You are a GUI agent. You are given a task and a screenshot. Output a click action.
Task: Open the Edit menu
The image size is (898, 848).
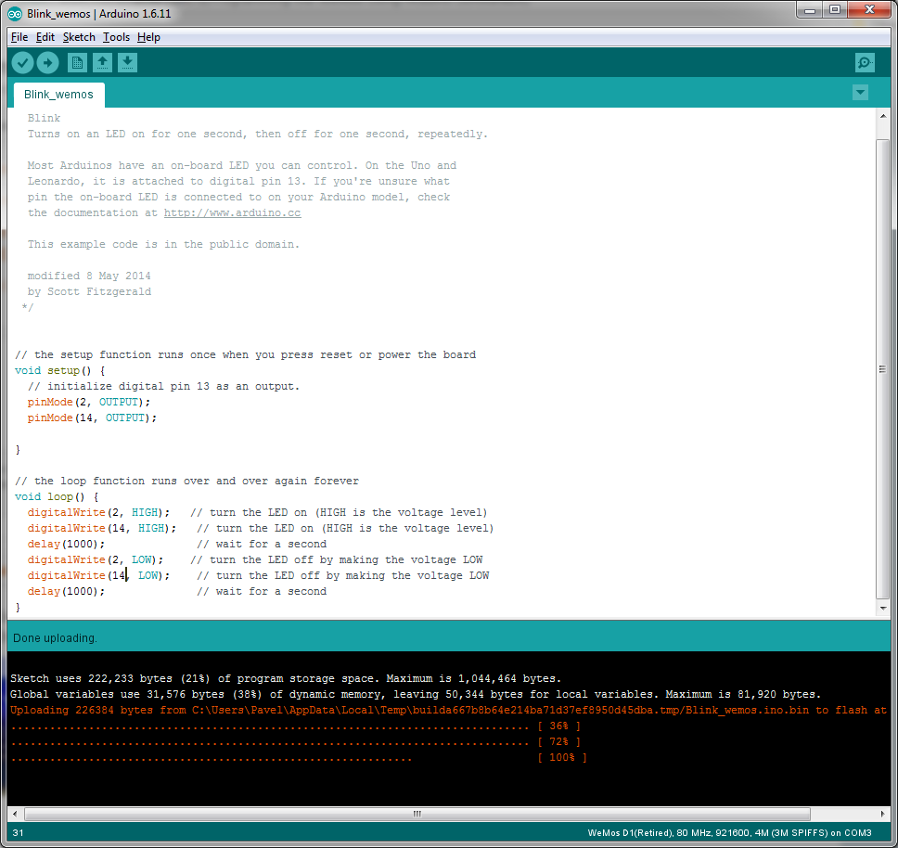45,37
